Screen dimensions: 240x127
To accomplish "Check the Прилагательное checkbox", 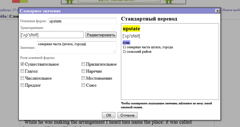I will [x=83, y=64].
